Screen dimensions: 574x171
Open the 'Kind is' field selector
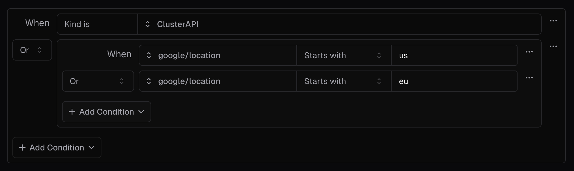(x=97, y=24)
